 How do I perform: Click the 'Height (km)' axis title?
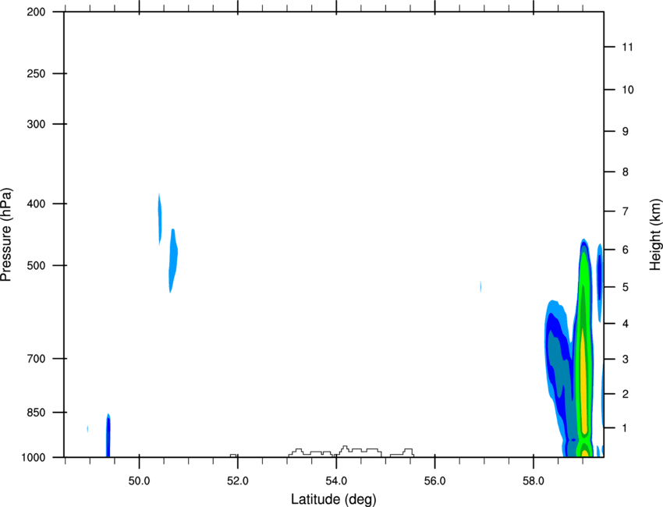655,235
